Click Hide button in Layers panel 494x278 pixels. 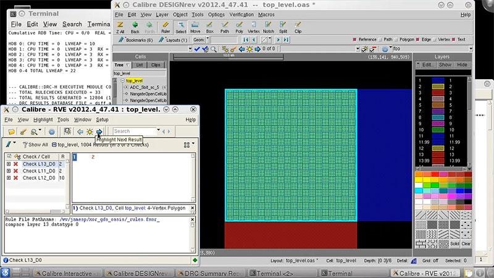click(462, 65)
